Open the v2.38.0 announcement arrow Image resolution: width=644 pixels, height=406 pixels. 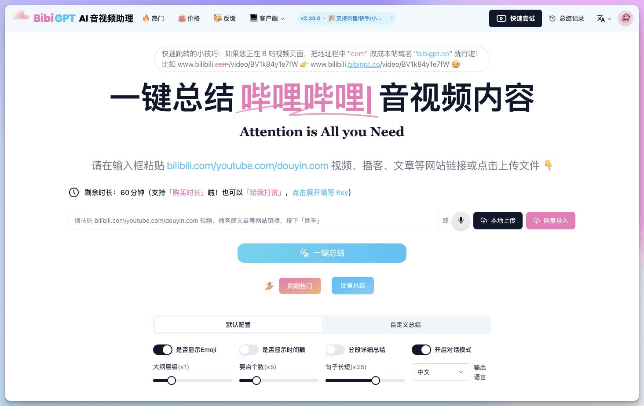(x=392, y=18)
